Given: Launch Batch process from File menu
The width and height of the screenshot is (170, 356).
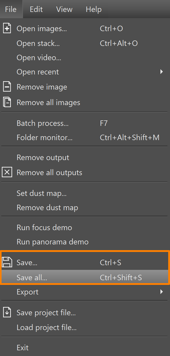Looking at the screenshot, I should 43,123.
